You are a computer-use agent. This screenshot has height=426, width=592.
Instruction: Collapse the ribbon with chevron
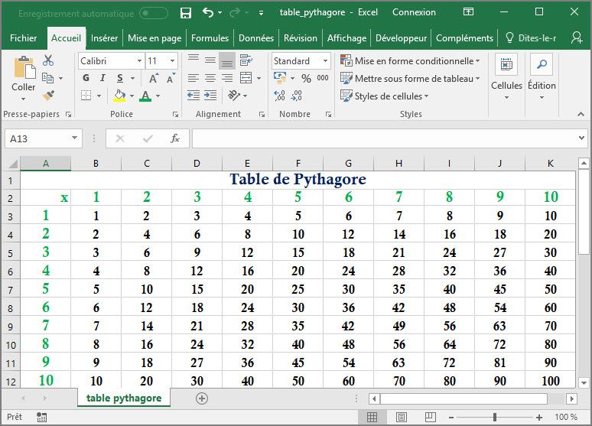click(581, 114)
